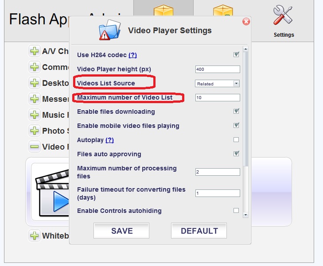Expand the Whiteboard plus icon

tap(34, 235)
